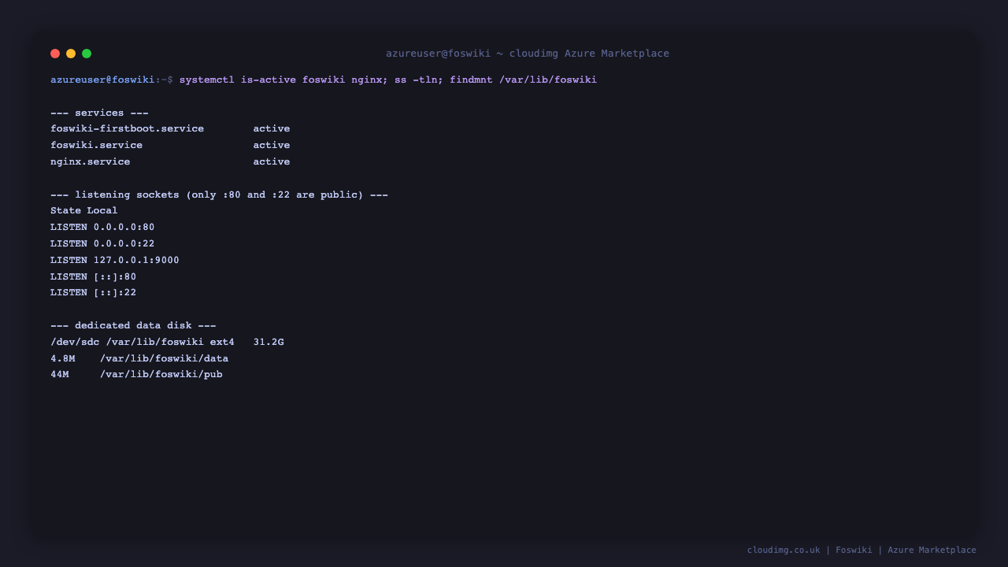Select the LISTEN 0.0.0.0:22 line
Screen dimensions: 1008x567
coord(102,244)
